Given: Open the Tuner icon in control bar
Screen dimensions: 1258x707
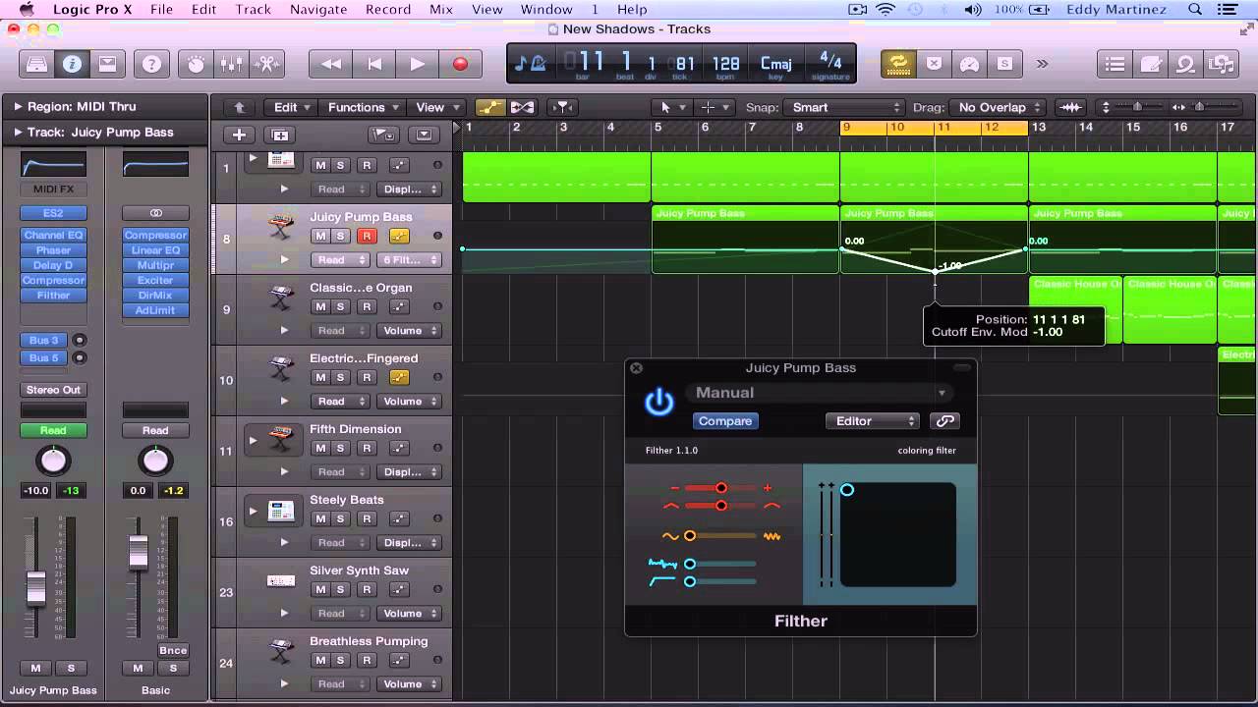Looking at the screenshot, I should [x=969, y=64].
